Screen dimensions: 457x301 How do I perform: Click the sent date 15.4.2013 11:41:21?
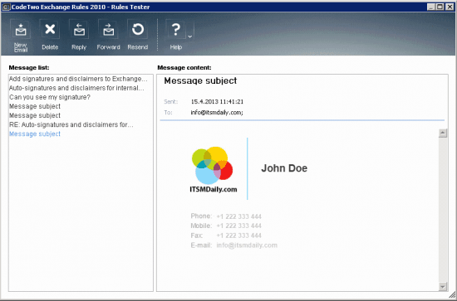click(217, 101)
